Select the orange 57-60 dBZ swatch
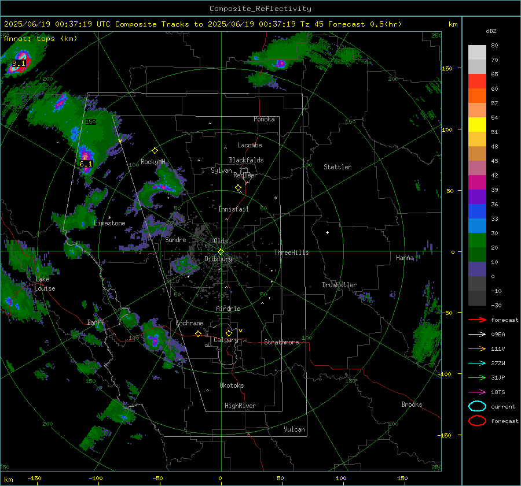 (477, 95)
